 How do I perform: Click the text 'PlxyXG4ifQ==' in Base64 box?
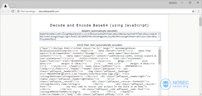click(x=48, y=39)
